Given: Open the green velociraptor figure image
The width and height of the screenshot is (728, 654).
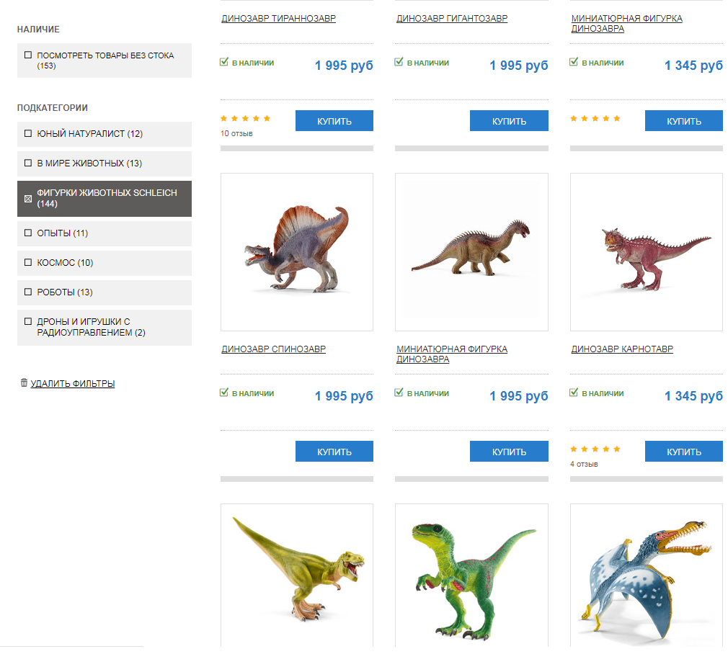Looking at the screenshot, I should coord(471,575).
